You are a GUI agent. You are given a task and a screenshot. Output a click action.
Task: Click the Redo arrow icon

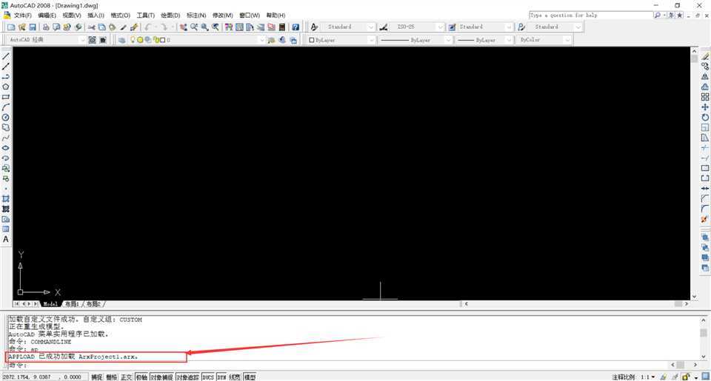coord(164,27)
